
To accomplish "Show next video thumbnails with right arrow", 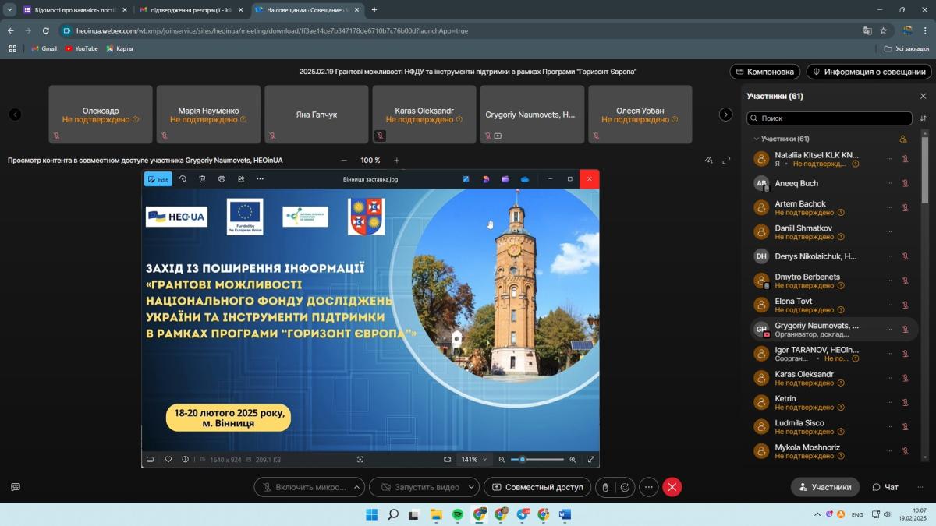I will (x=725, y=115).
